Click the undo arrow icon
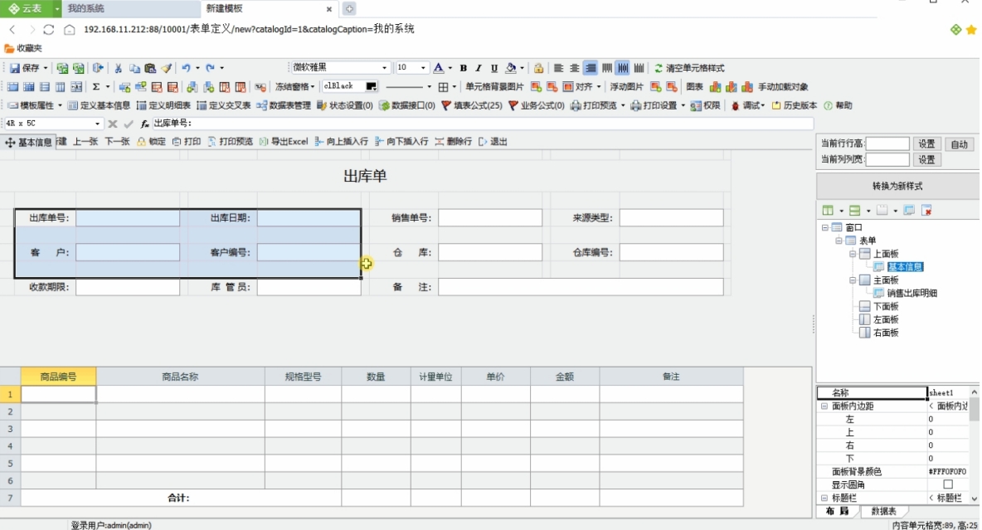Screen dimensions: 982x530 click(186, 68)
